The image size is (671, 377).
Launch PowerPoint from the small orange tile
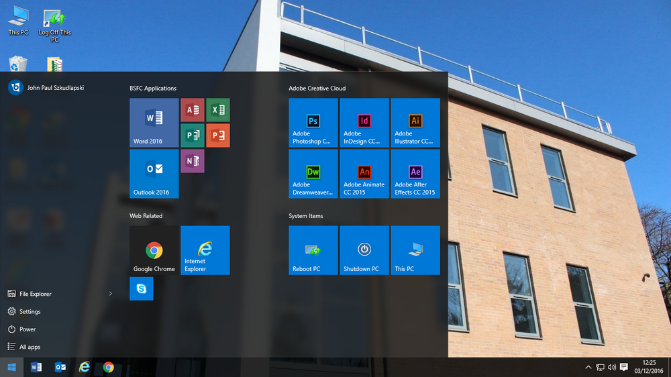(218, 136)
